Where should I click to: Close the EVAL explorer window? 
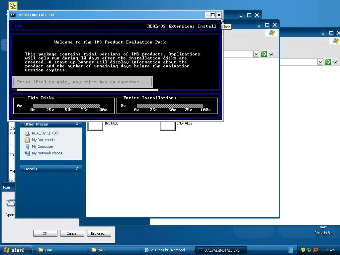275,25
